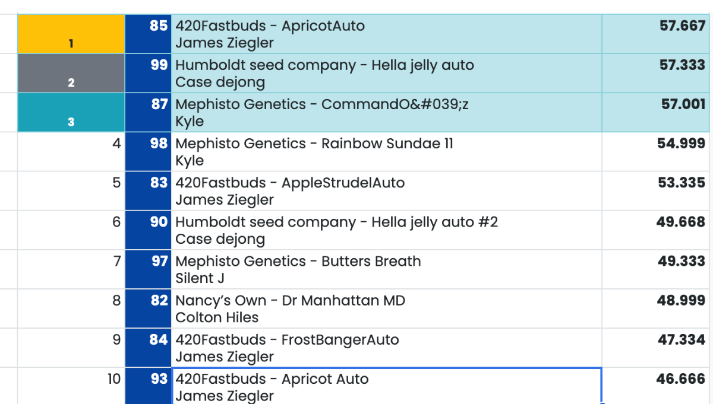
Task: Click the gray rank 2 cell
Action: (x=71, y=74)
